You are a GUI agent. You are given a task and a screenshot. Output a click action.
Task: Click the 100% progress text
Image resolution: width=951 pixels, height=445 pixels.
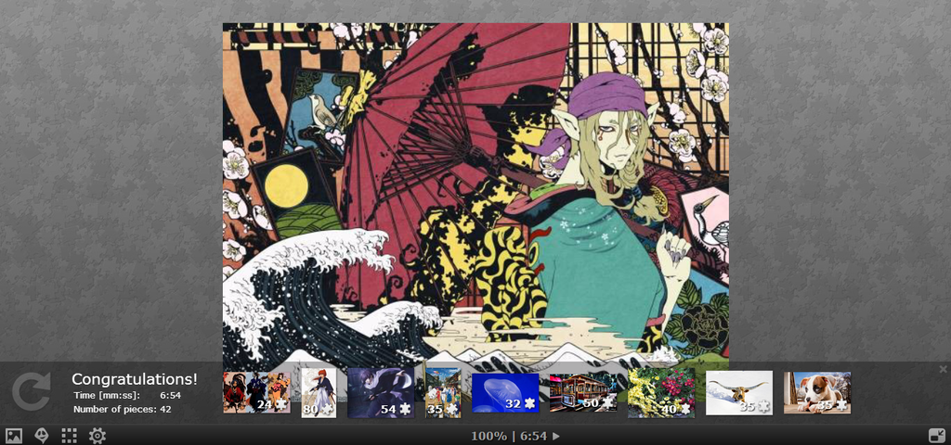(489, 436)
